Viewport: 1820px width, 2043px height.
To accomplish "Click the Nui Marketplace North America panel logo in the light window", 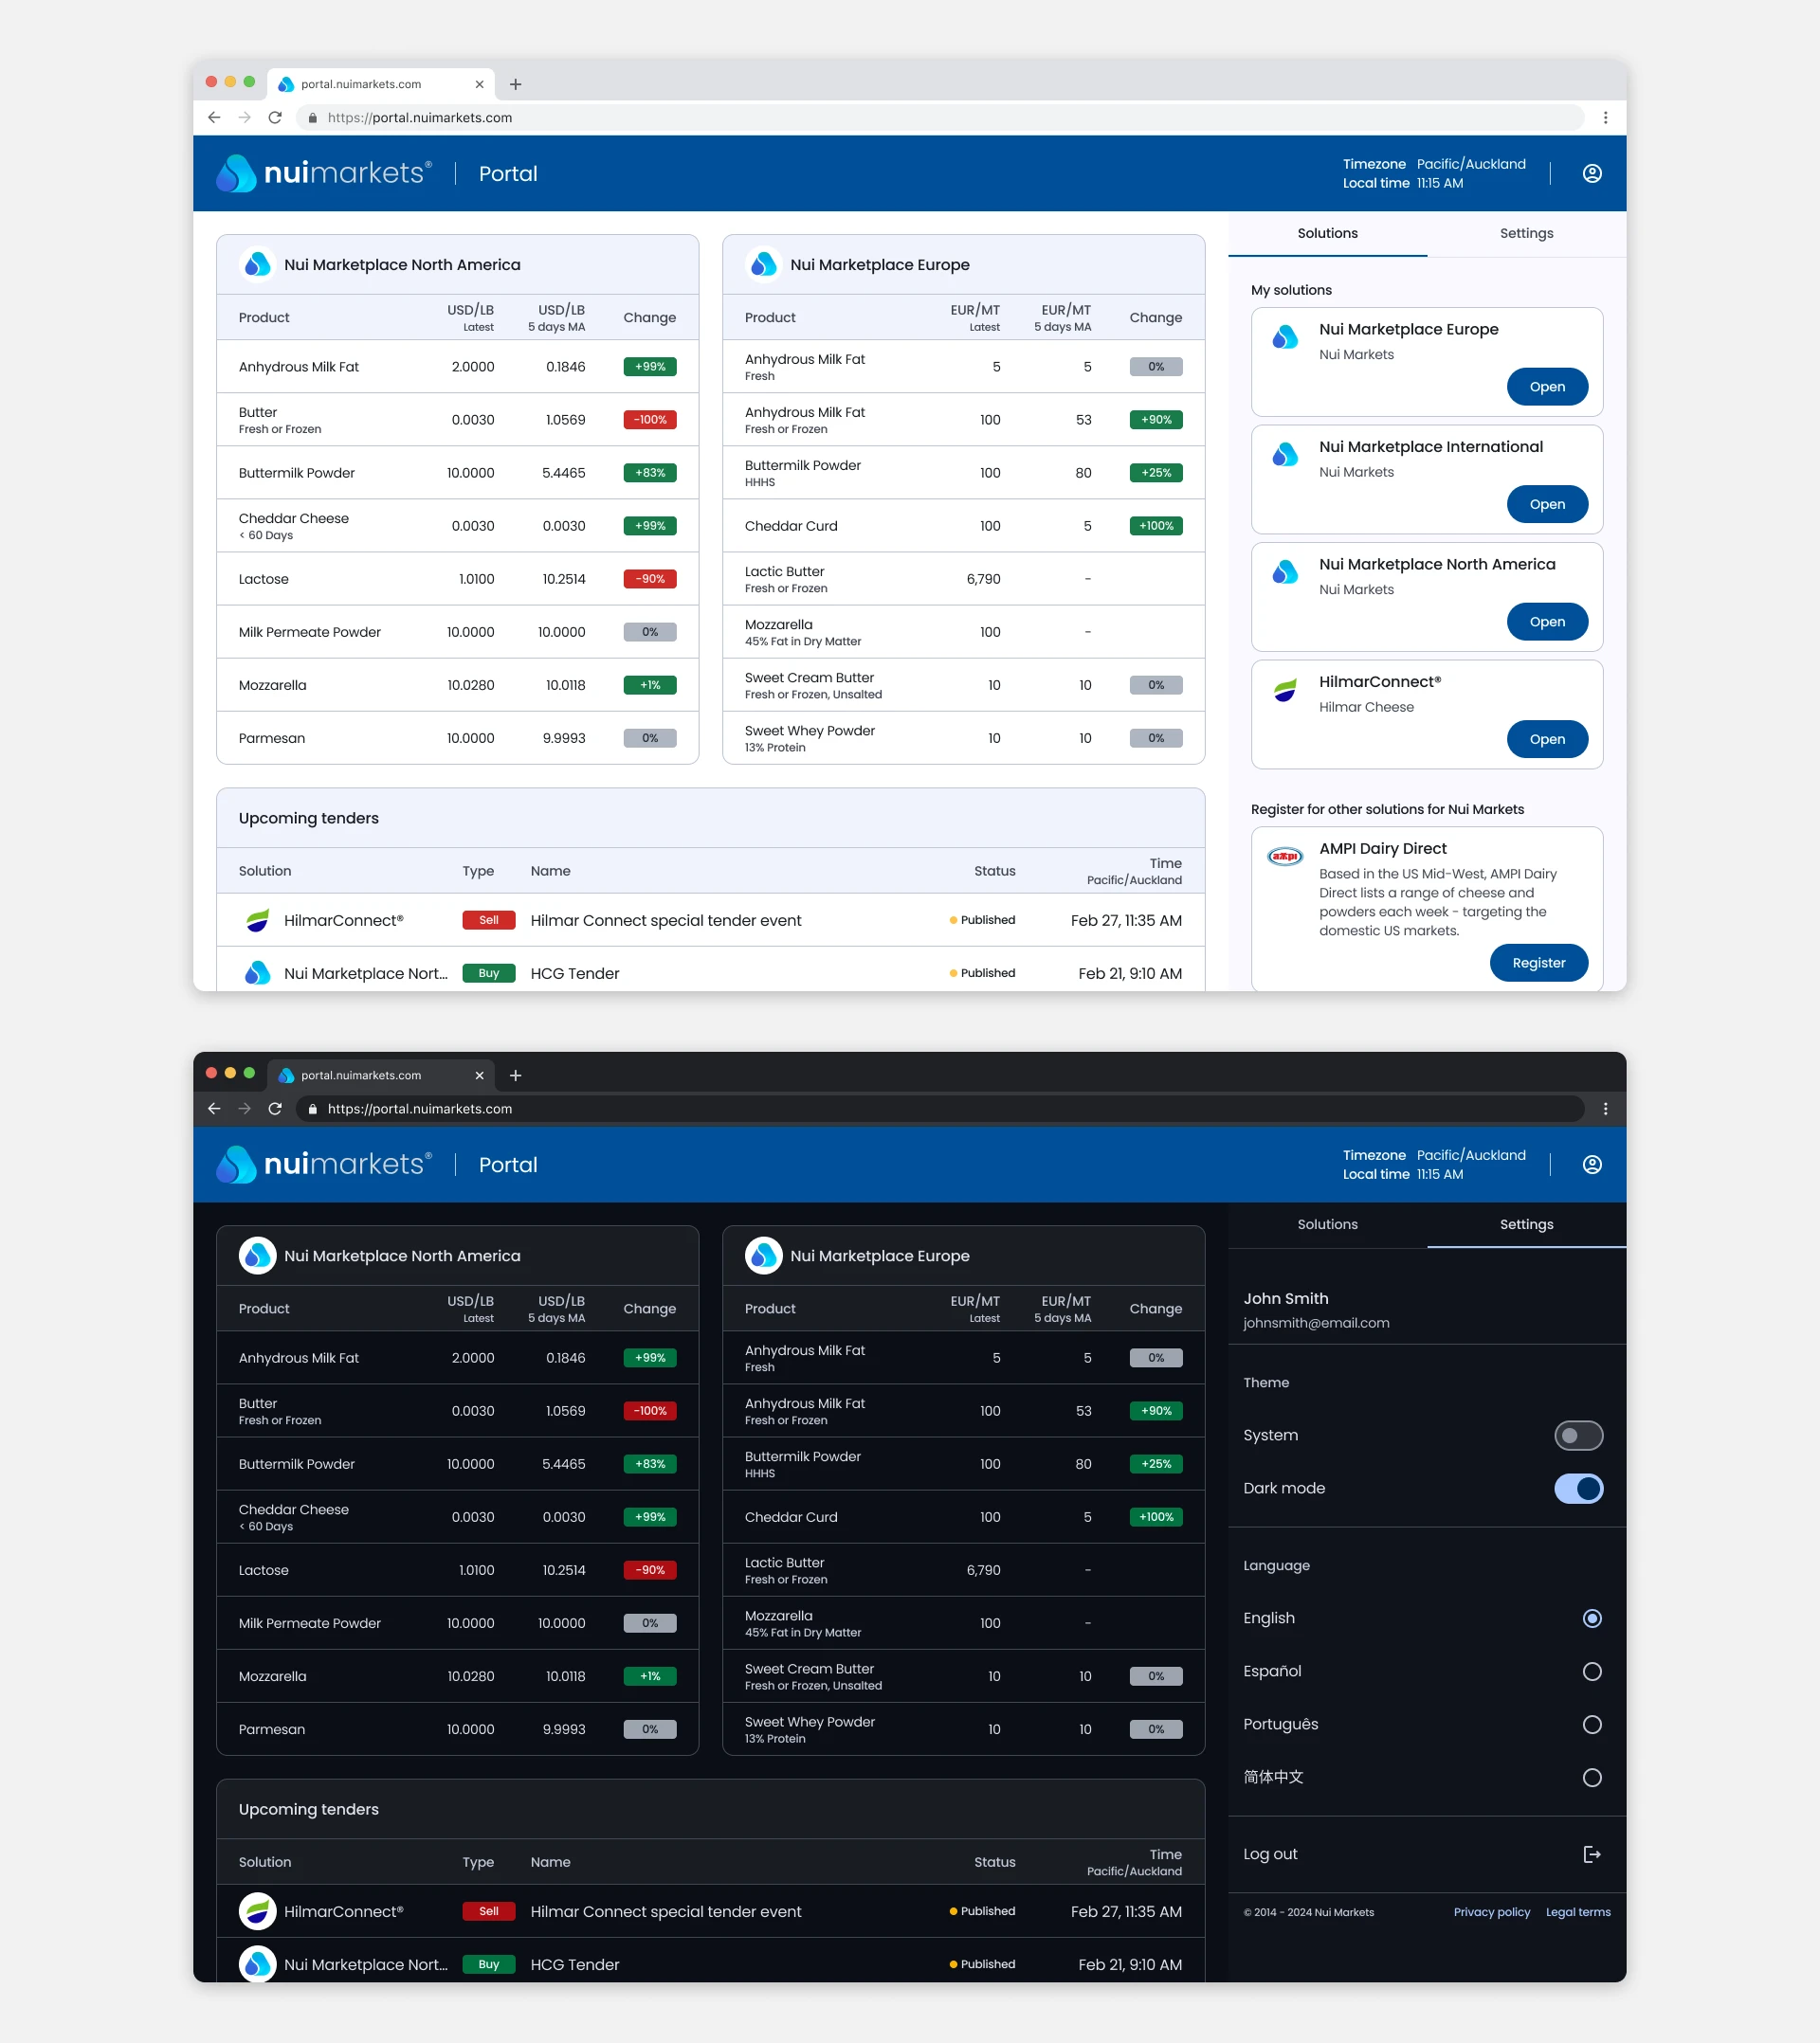I will click(x=258, y=263).
